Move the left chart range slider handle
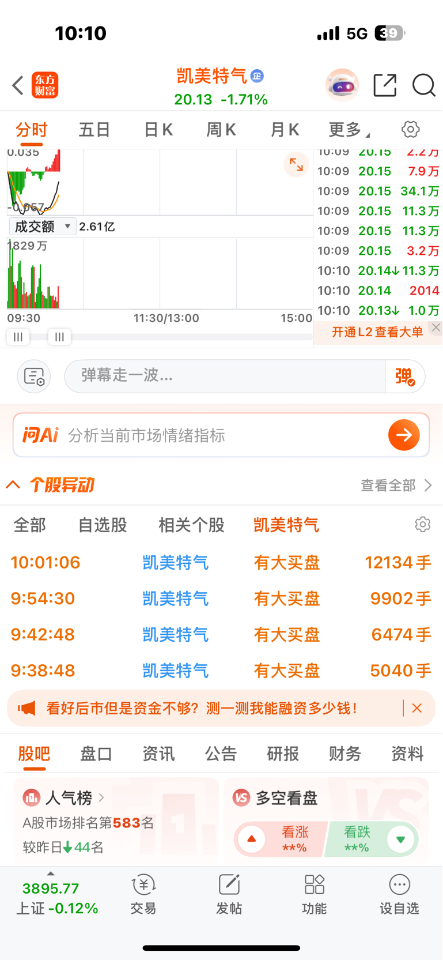The width and height of the screenshot is (443, 960). point(18,337)
